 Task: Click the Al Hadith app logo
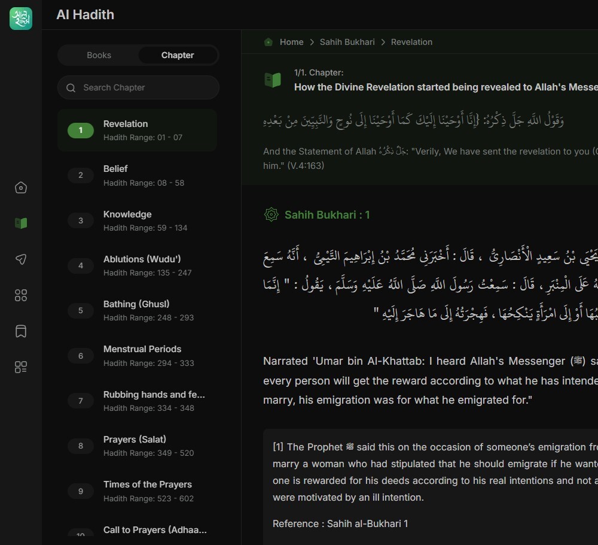pyautogui.click(x=20, y=19)
